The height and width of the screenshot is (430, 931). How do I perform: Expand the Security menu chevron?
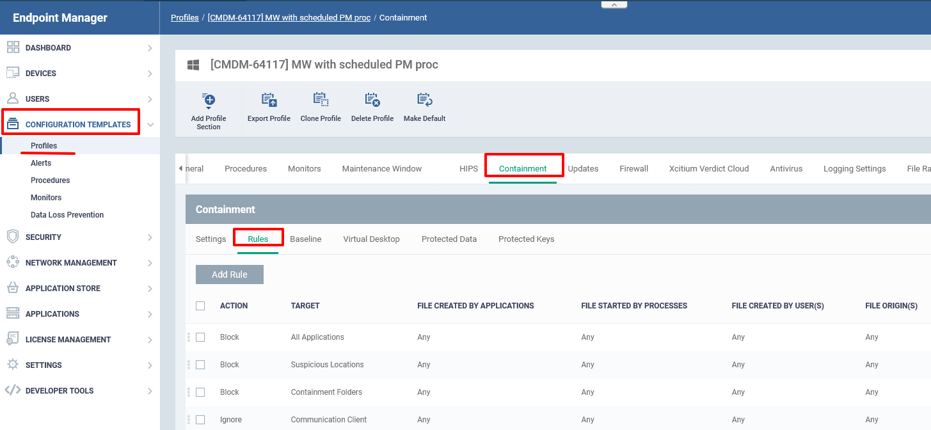point(150,237)
